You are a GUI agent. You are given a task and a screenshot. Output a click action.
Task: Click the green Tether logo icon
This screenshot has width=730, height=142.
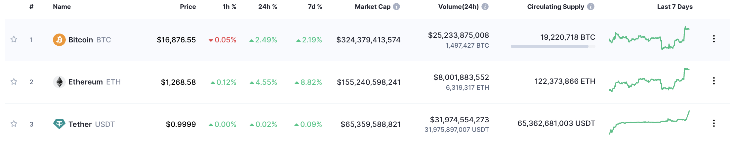(59, 124)
